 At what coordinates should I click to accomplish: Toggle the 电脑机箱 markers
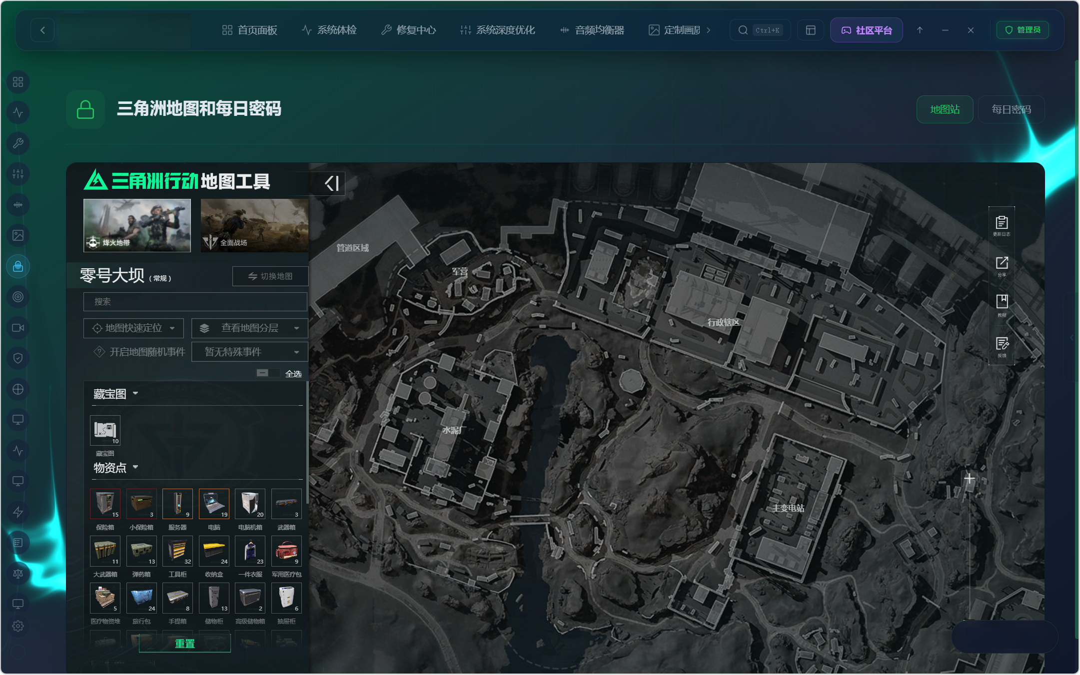click(250, 504)
